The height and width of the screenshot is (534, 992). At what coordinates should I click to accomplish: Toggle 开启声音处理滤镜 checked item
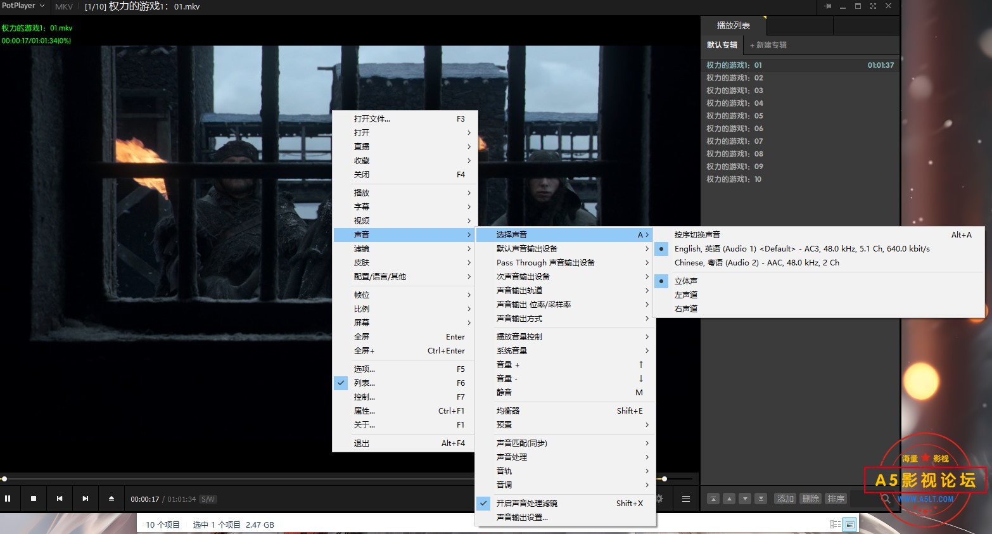[565, 504]
